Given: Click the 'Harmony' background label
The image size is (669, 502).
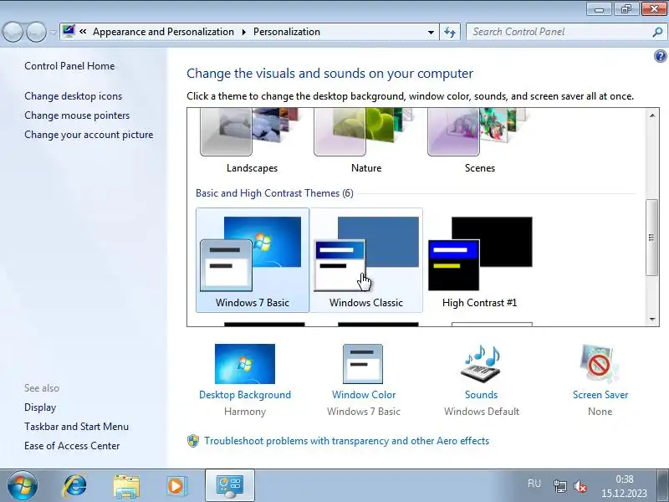Looking at the screenshot, I should 245,412.
